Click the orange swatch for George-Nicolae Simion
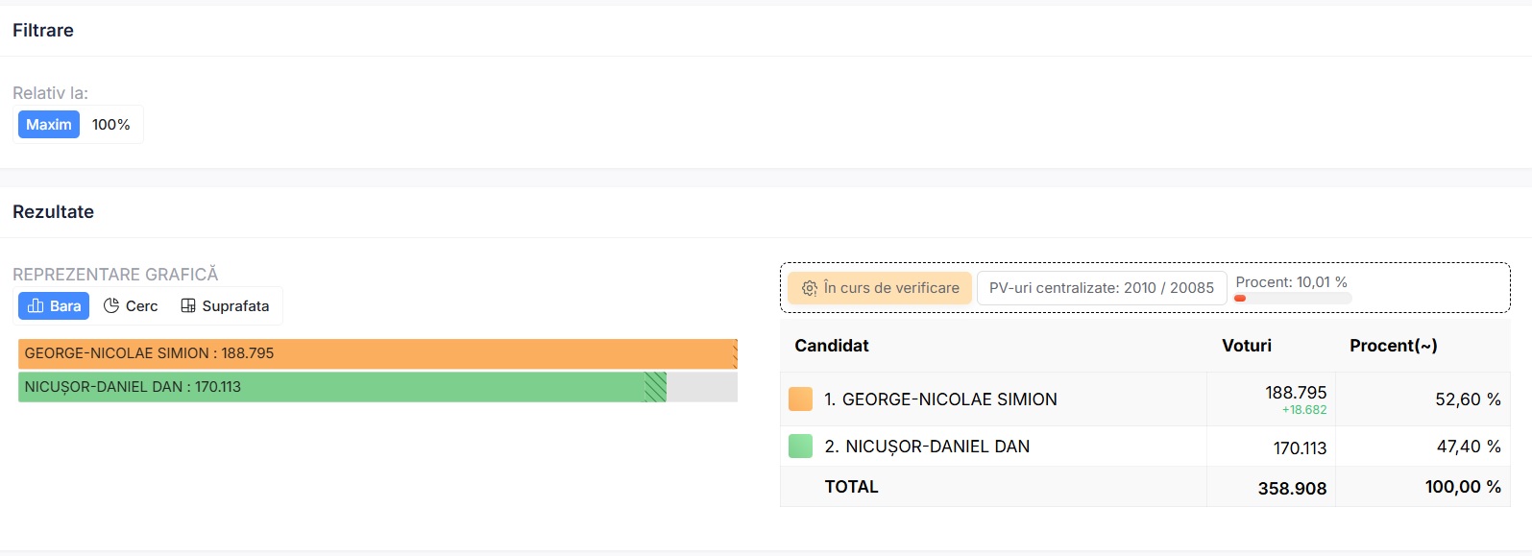Screen dimensions: 1532x556 (x=800, y=399)
